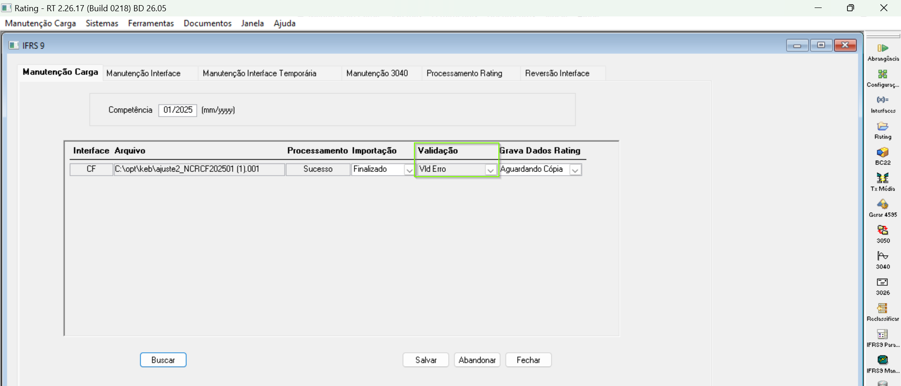Image resolution: width=901 pixels, height=386 pixels.
Task: Click the CF interface cell
Action: pos(92,169)
